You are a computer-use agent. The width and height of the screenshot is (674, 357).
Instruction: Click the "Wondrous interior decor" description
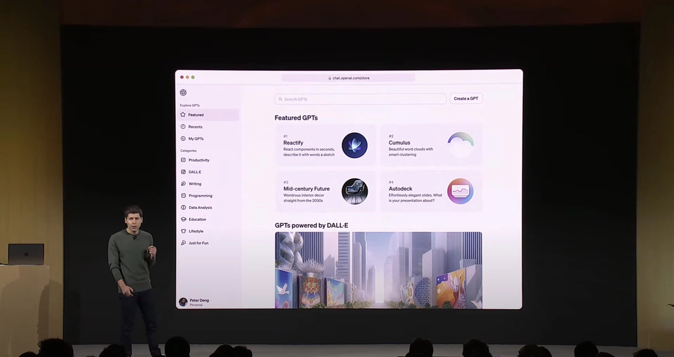[x=304, y=198]
